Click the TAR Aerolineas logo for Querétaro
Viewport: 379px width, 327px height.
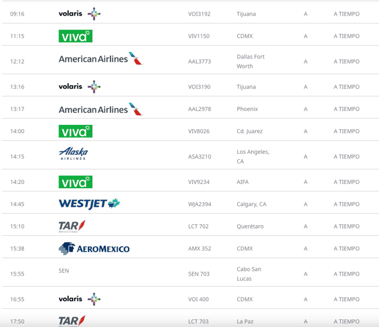(72, 226)
